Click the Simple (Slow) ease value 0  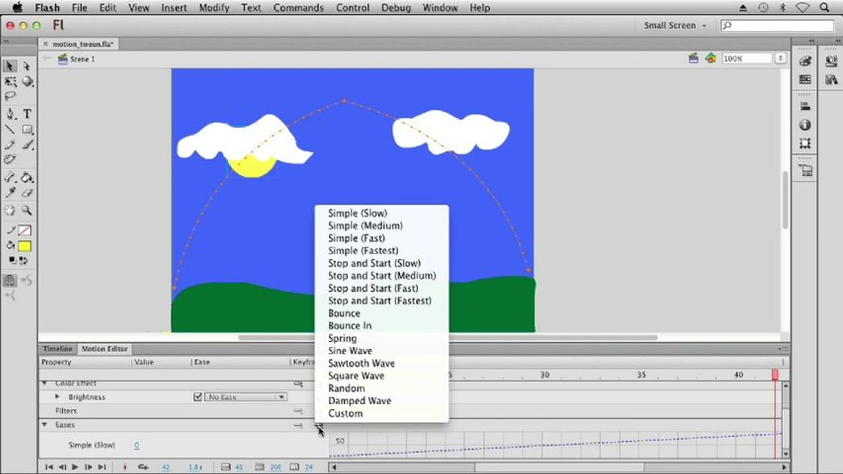click(136, 446)
